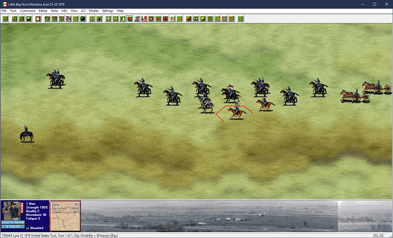393x238 pixels.
Task: Click the 'Strength 100%' text
Action: click(x=37, y=207)
